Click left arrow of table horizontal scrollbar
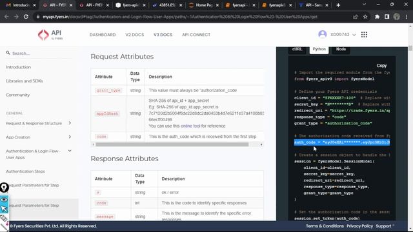The image size is (413, 232). (93, 144)
